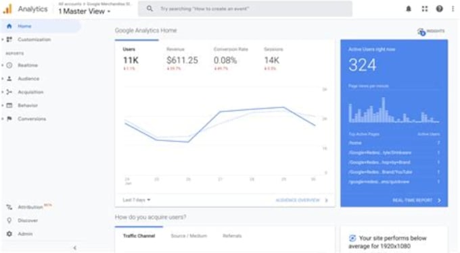Click the Home house icon

tap(9, 26)
